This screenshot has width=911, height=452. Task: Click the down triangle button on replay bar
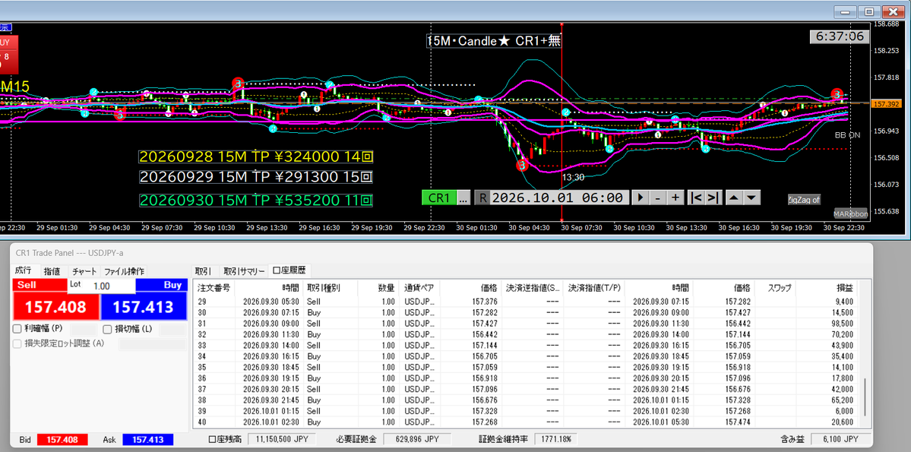point(751,198)
